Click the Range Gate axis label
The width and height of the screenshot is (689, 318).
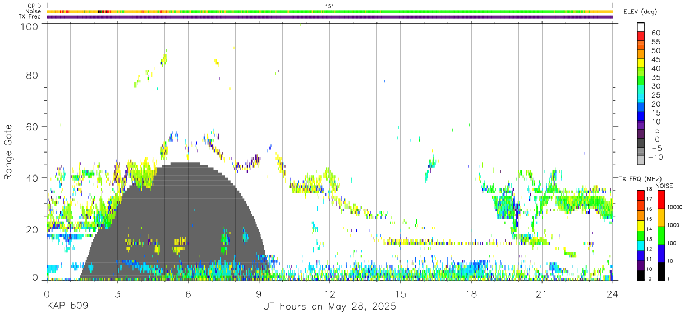click(x=8, y=151)
